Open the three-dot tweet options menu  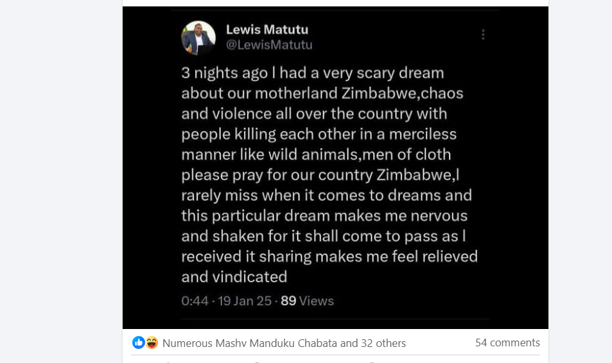(x=483, y=35)
